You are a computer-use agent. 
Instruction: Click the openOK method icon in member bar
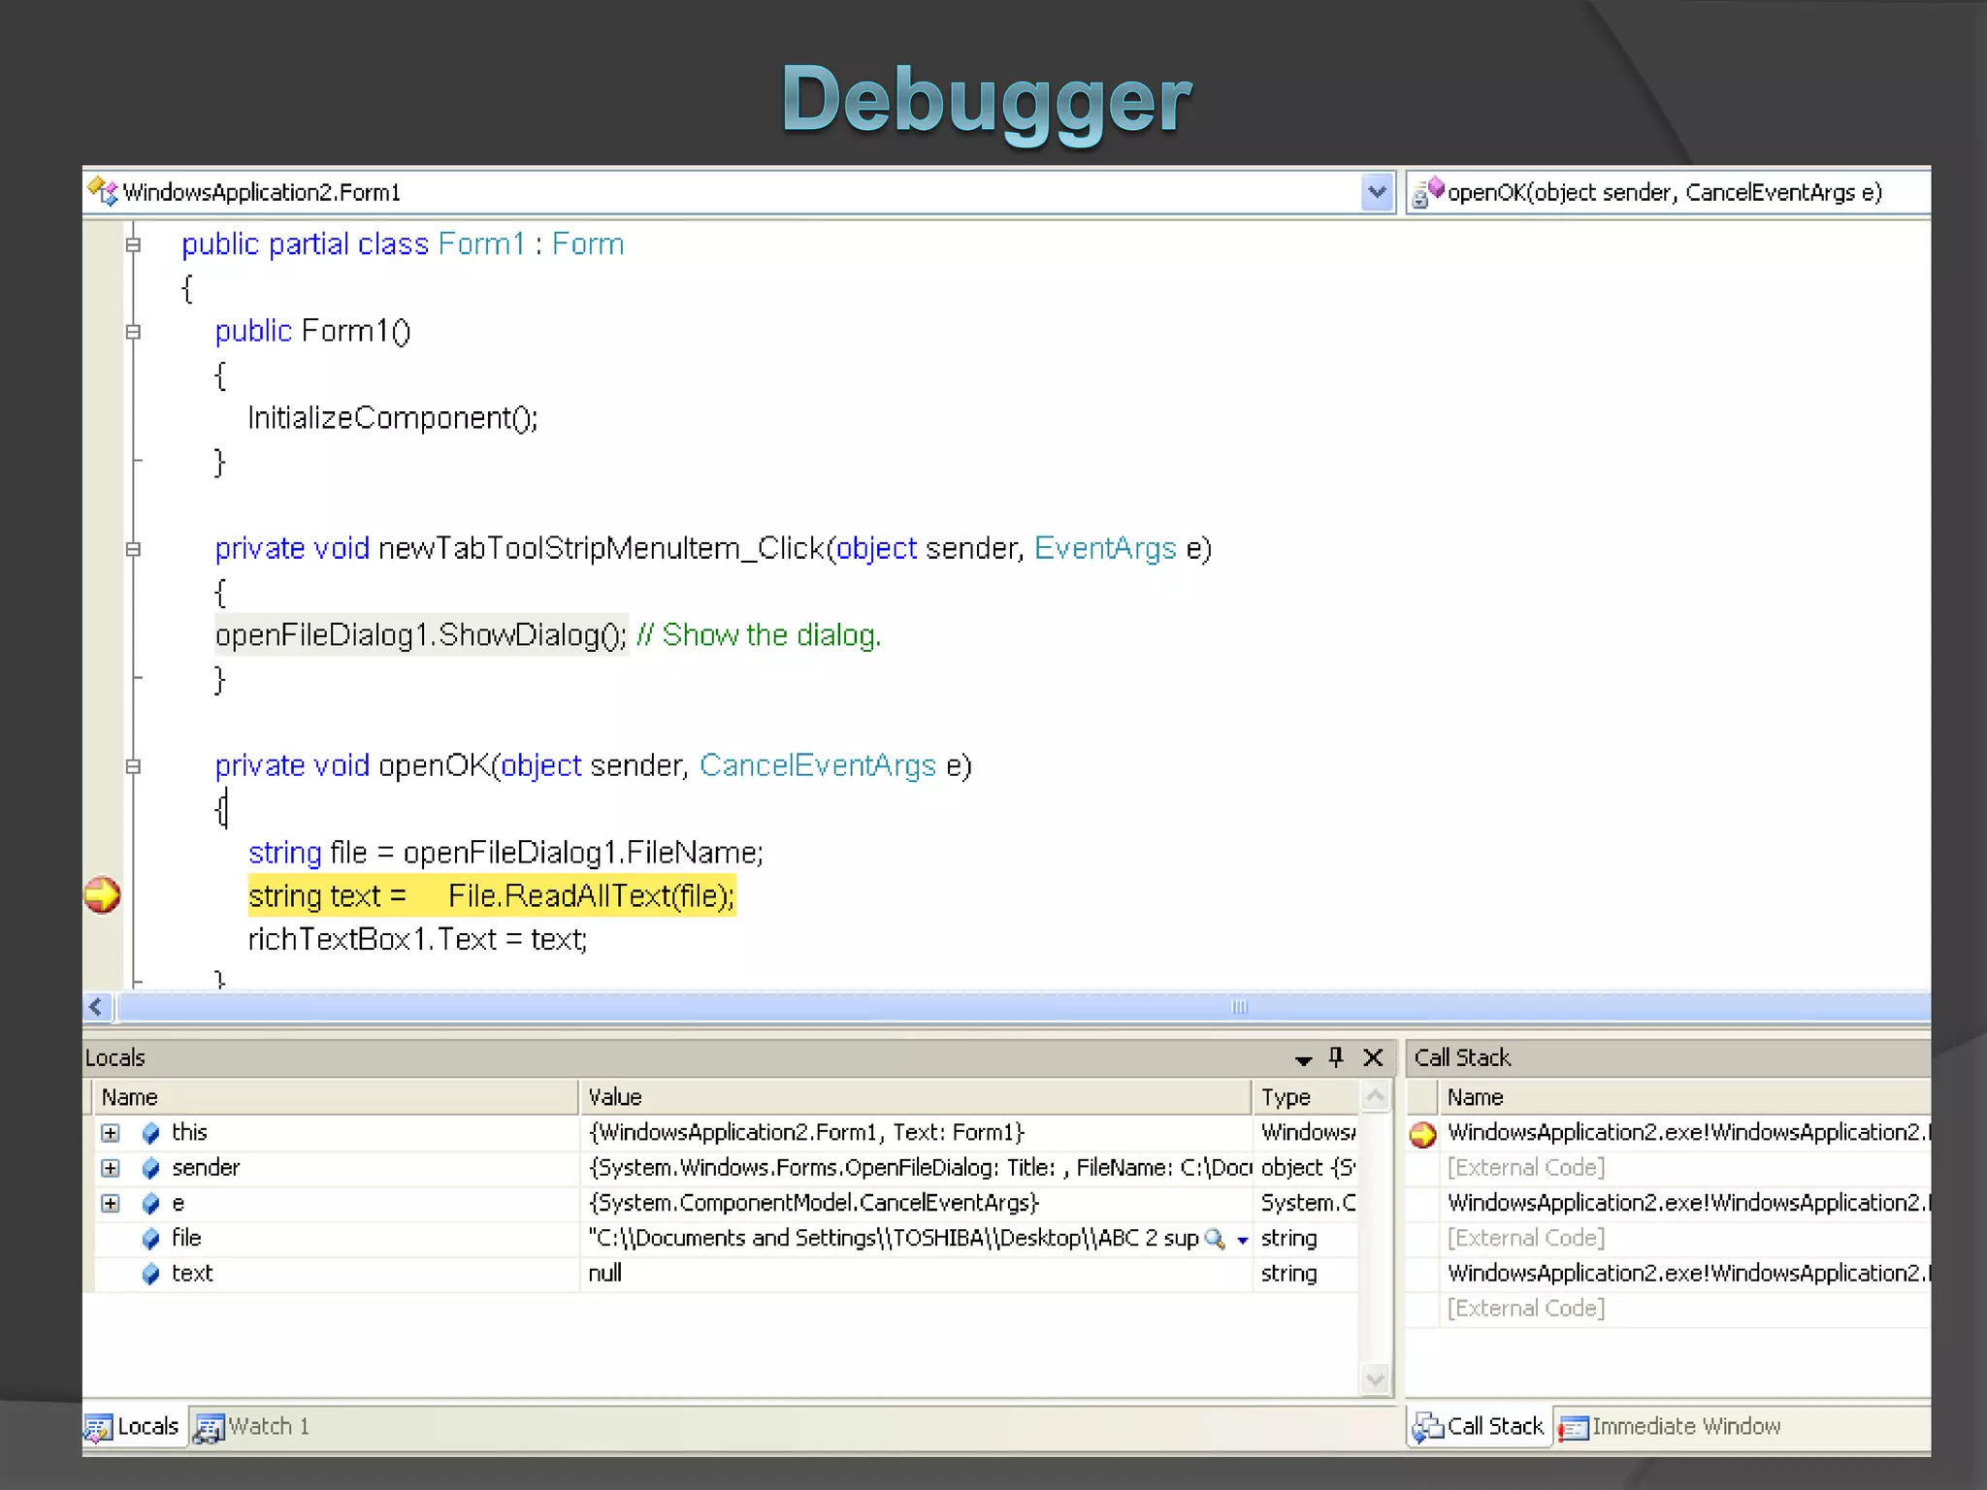[1427, 192]
